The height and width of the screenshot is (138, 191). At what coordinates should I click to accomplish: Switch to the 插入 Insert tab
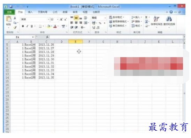(x=30, y=12)
